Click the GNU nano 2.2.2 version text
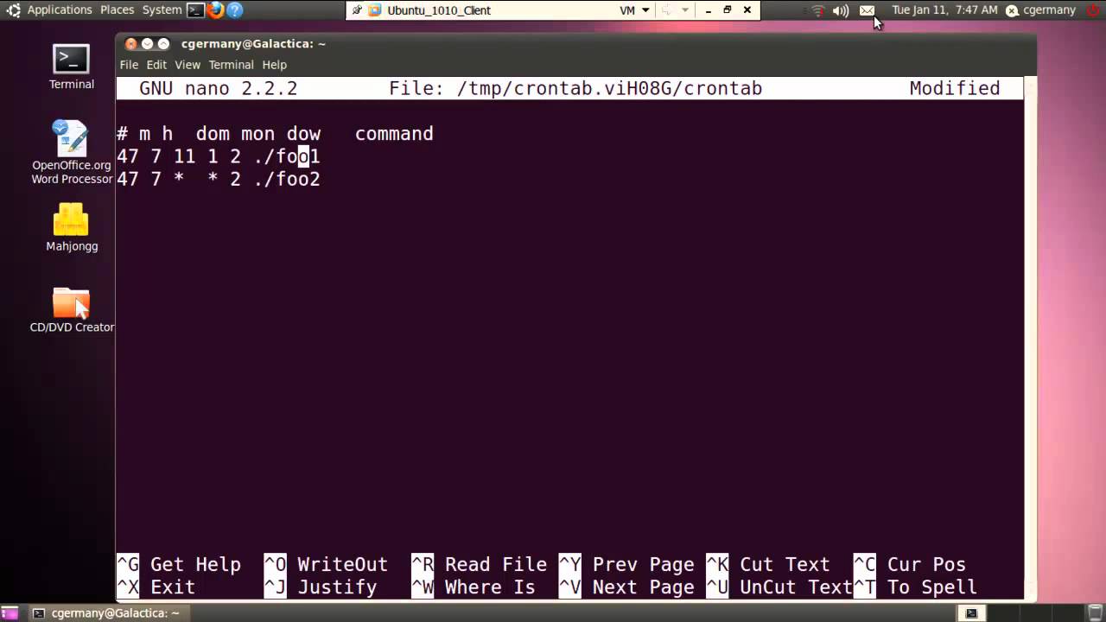 (x=219, y=88)
